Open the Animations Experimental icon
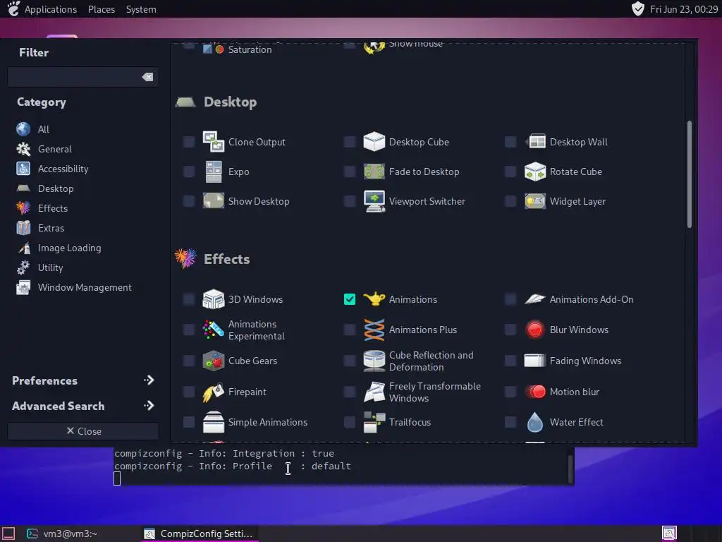The image size is (722, 542). click(213, 330)
